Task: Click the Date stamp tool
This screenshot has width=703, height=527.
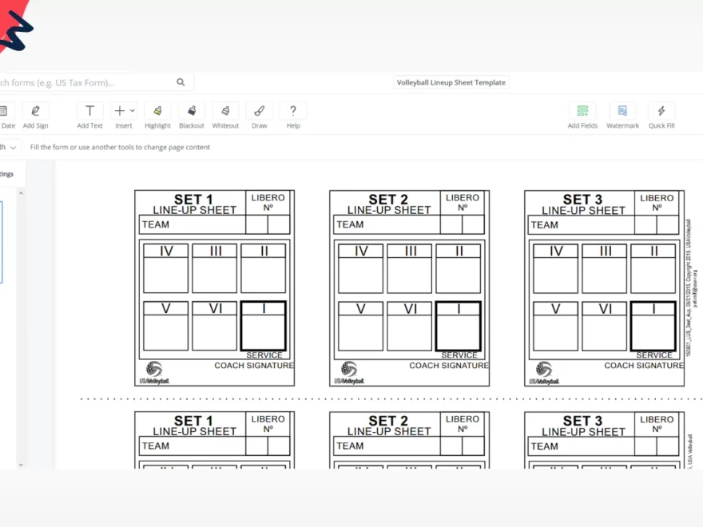Action: (7, 116)
